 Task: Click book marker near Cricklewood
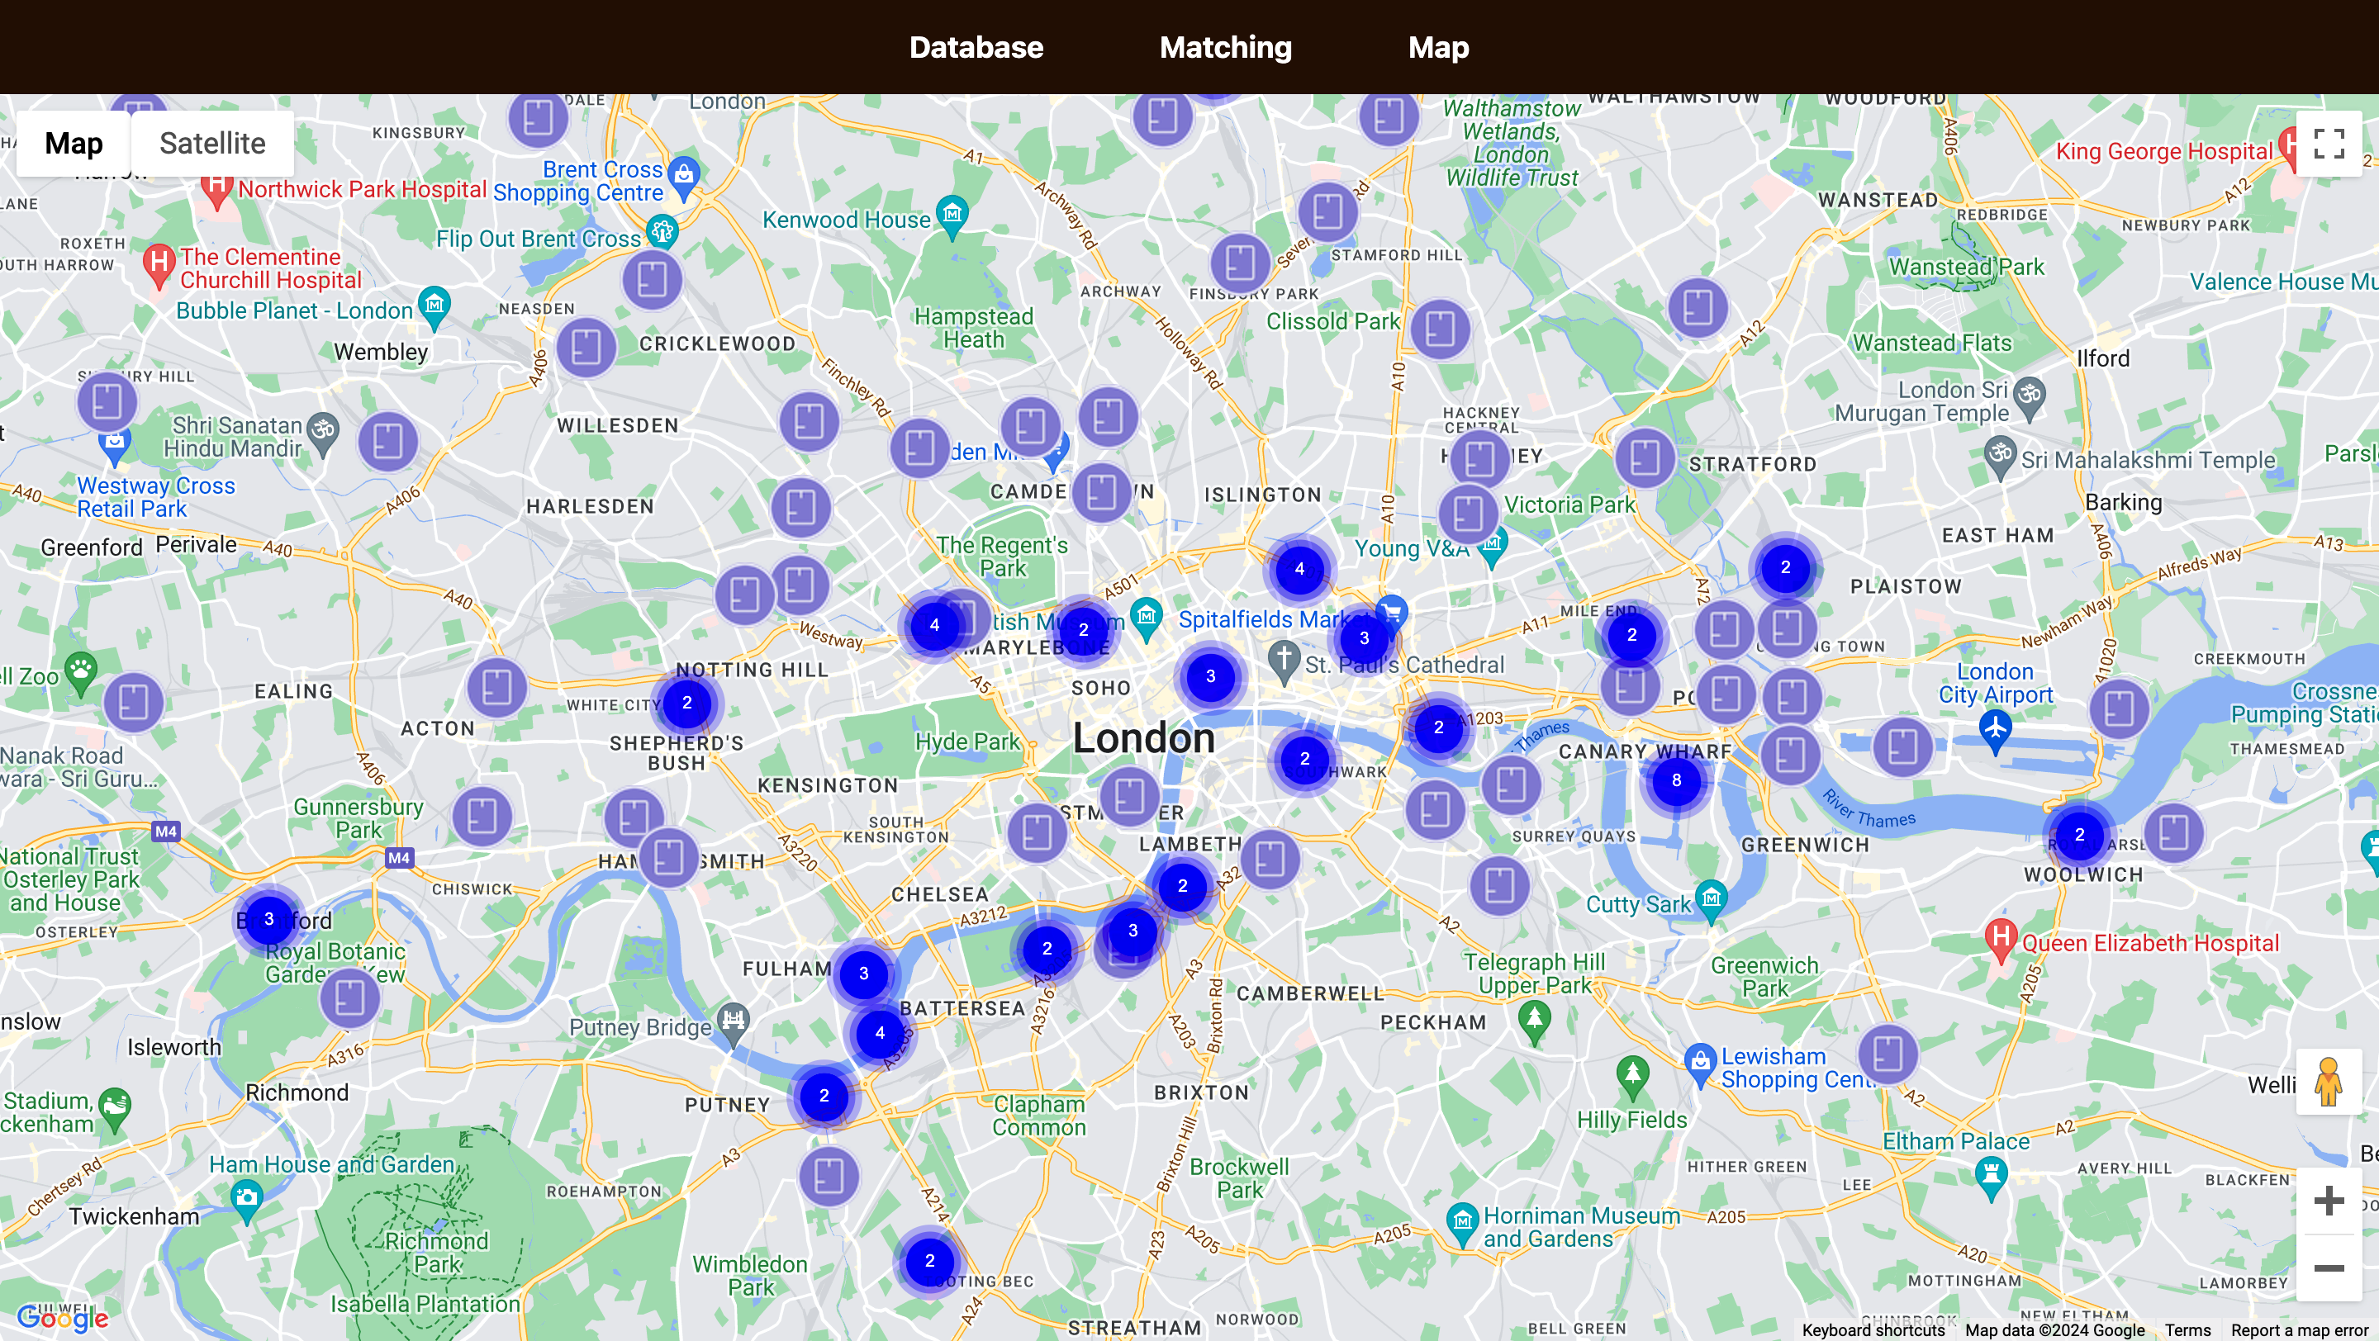586,348
